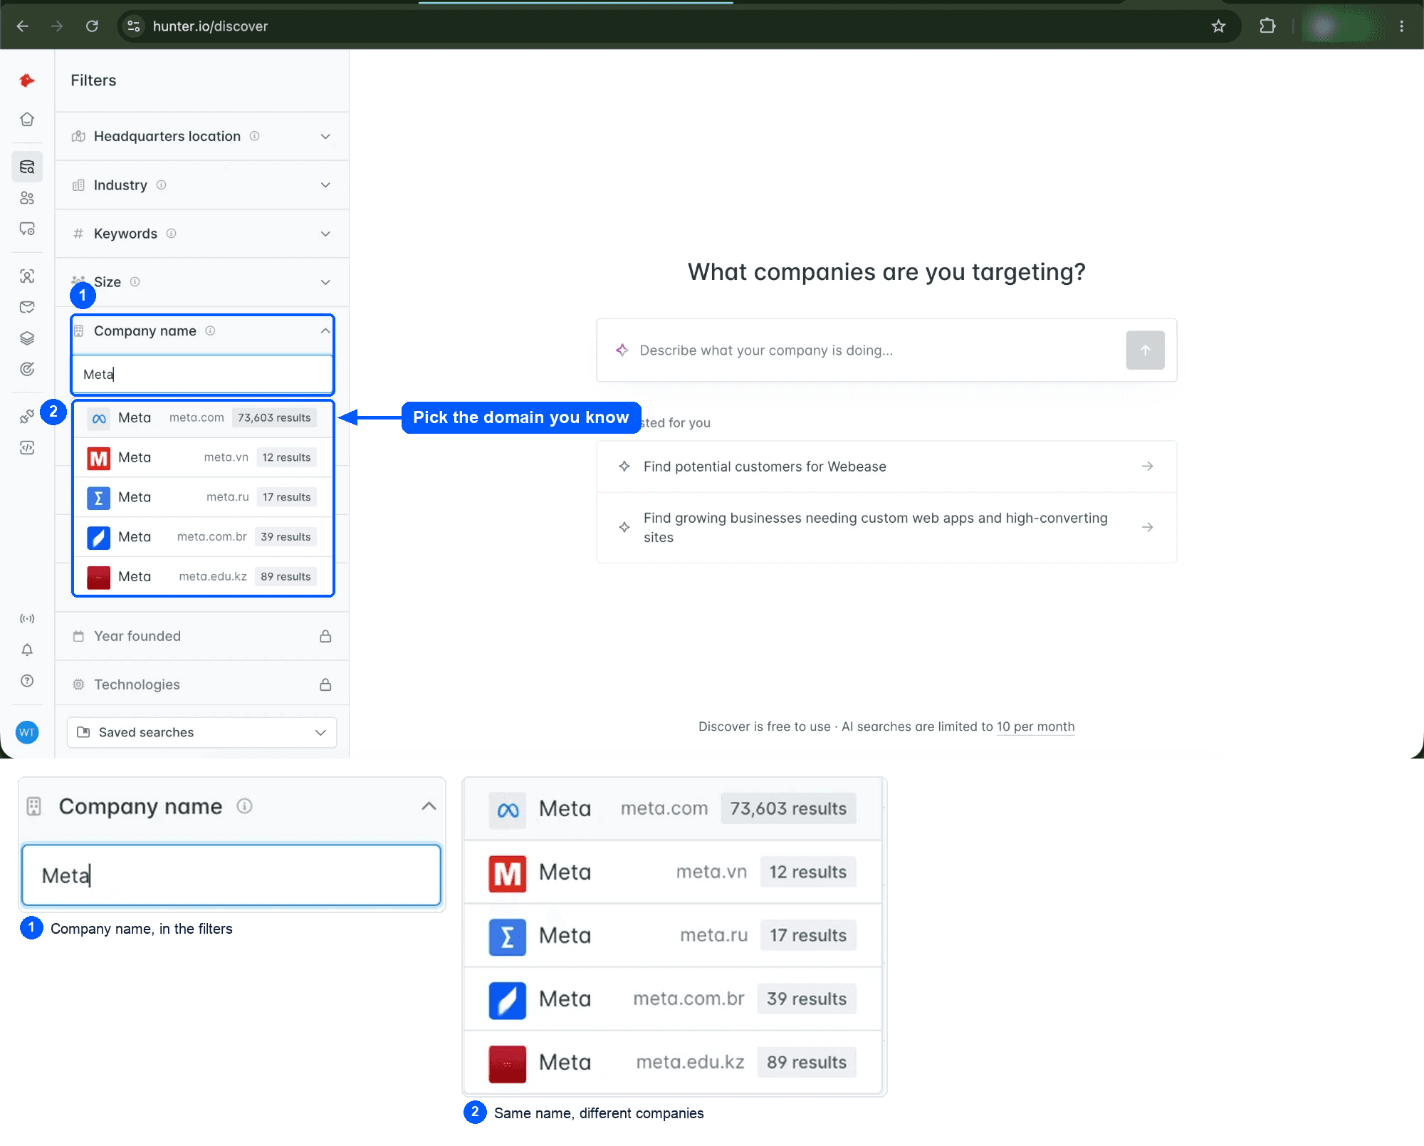
Task: Click the red Hunter logo in sidebar
Action: (27, 80)
